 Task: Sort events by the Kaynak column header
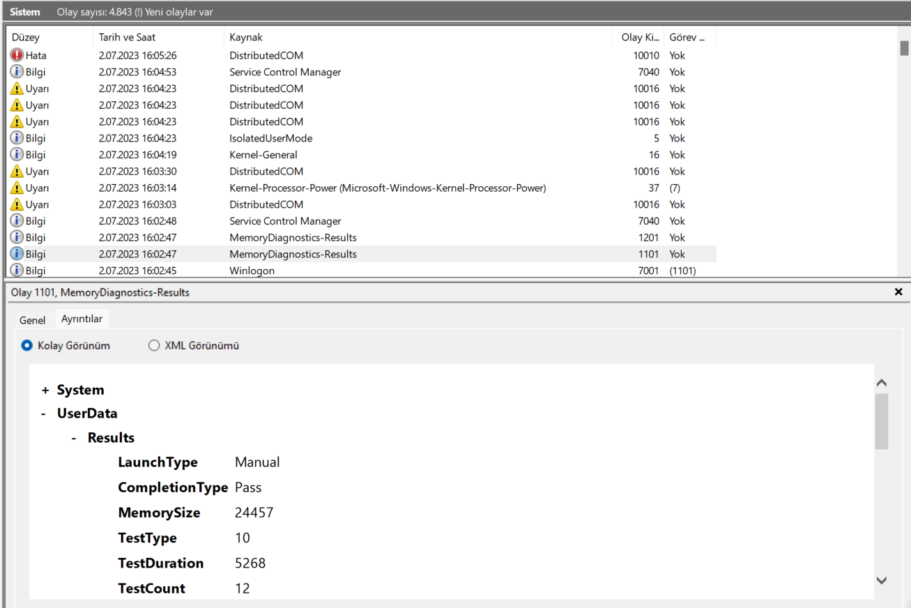pyautogui.click(x=246, y=38)
